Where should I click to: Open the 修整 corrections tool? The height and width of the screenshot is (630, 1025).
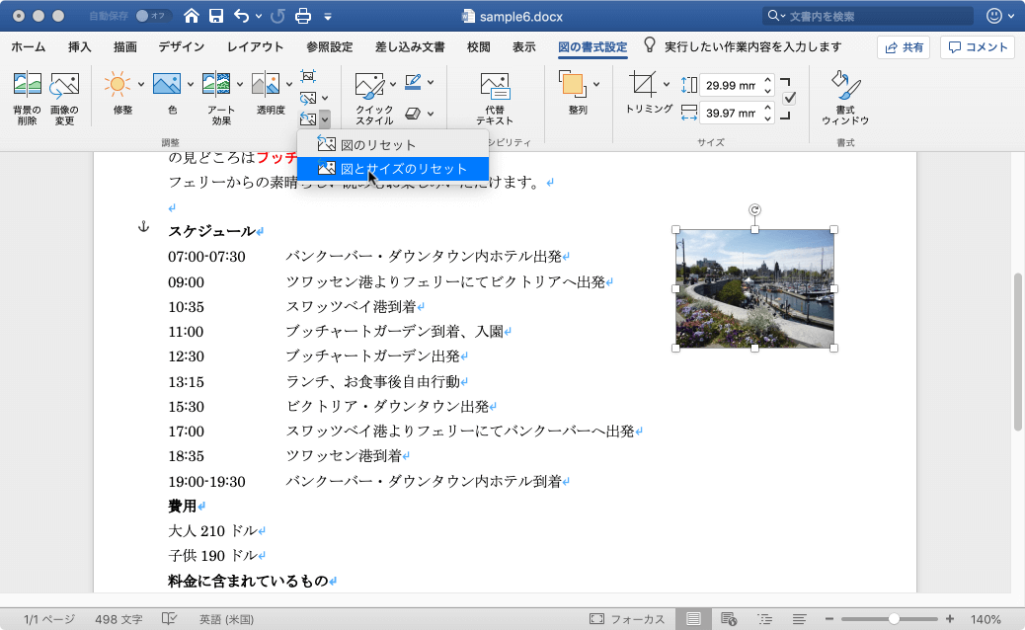[x=118, y=85]
